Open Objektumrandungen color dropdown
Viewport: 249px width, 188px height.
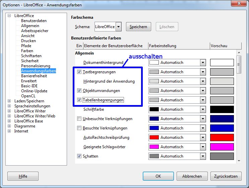(203, 91)
